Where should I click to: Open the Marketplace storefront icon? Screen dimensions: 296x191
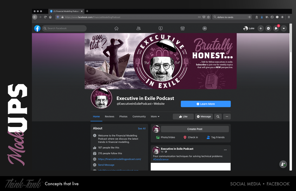click(183, 29)
